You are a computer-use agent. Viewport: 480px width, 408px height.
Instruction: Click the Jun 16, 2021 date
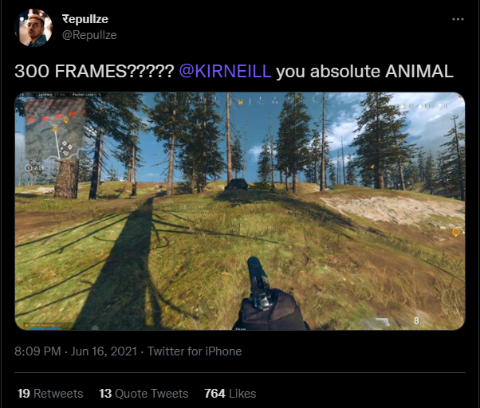(x=104, y=351)
